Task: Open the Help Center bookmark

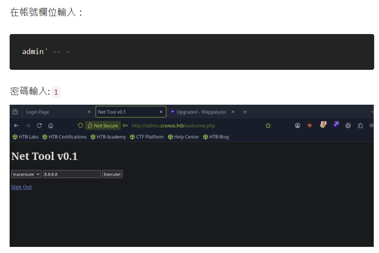Action: [x=184, y=137]
